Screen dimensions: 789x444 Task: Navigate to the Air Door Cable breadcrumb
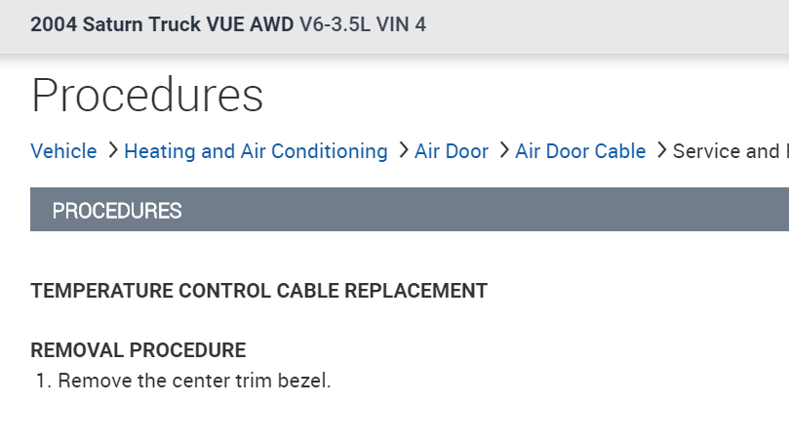pos(580,151)
